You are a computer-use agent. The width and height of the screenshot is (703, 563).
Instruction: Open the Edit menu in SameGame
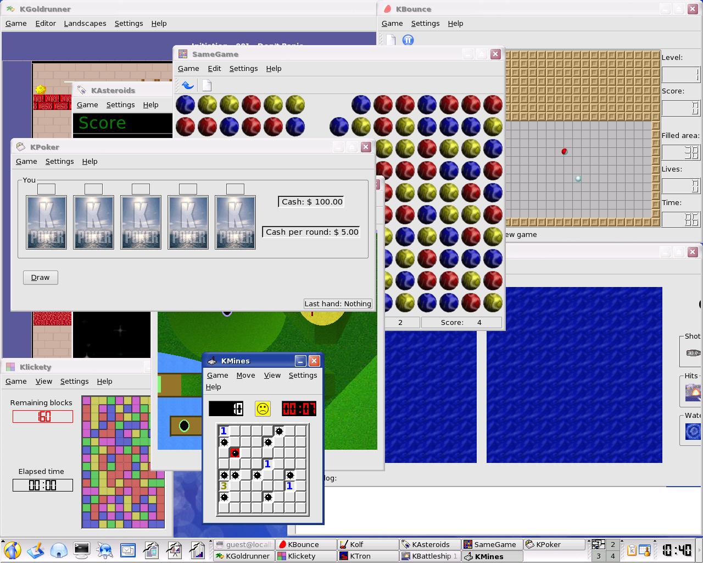(x=214, y=69)
